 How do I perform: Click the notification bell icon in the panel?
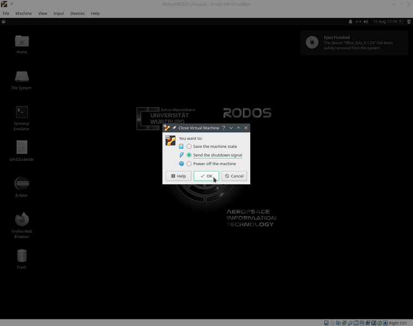click(x=350, y=22)
